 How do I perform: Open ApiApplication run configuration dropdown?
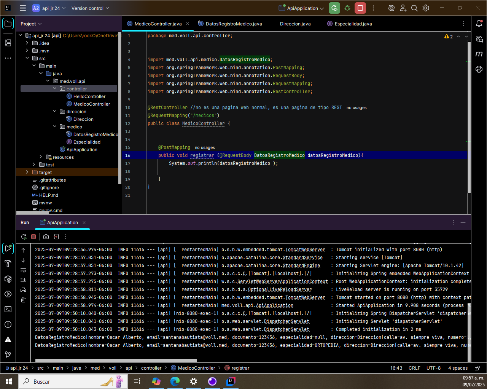click(x=301, y=8)
